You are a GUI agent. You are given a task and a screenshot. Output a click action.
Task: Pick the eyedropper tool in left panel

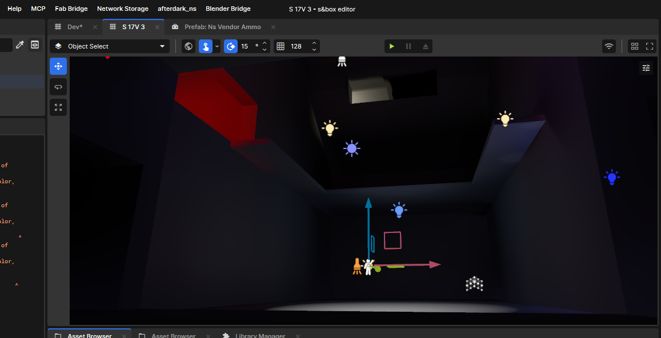20,45
